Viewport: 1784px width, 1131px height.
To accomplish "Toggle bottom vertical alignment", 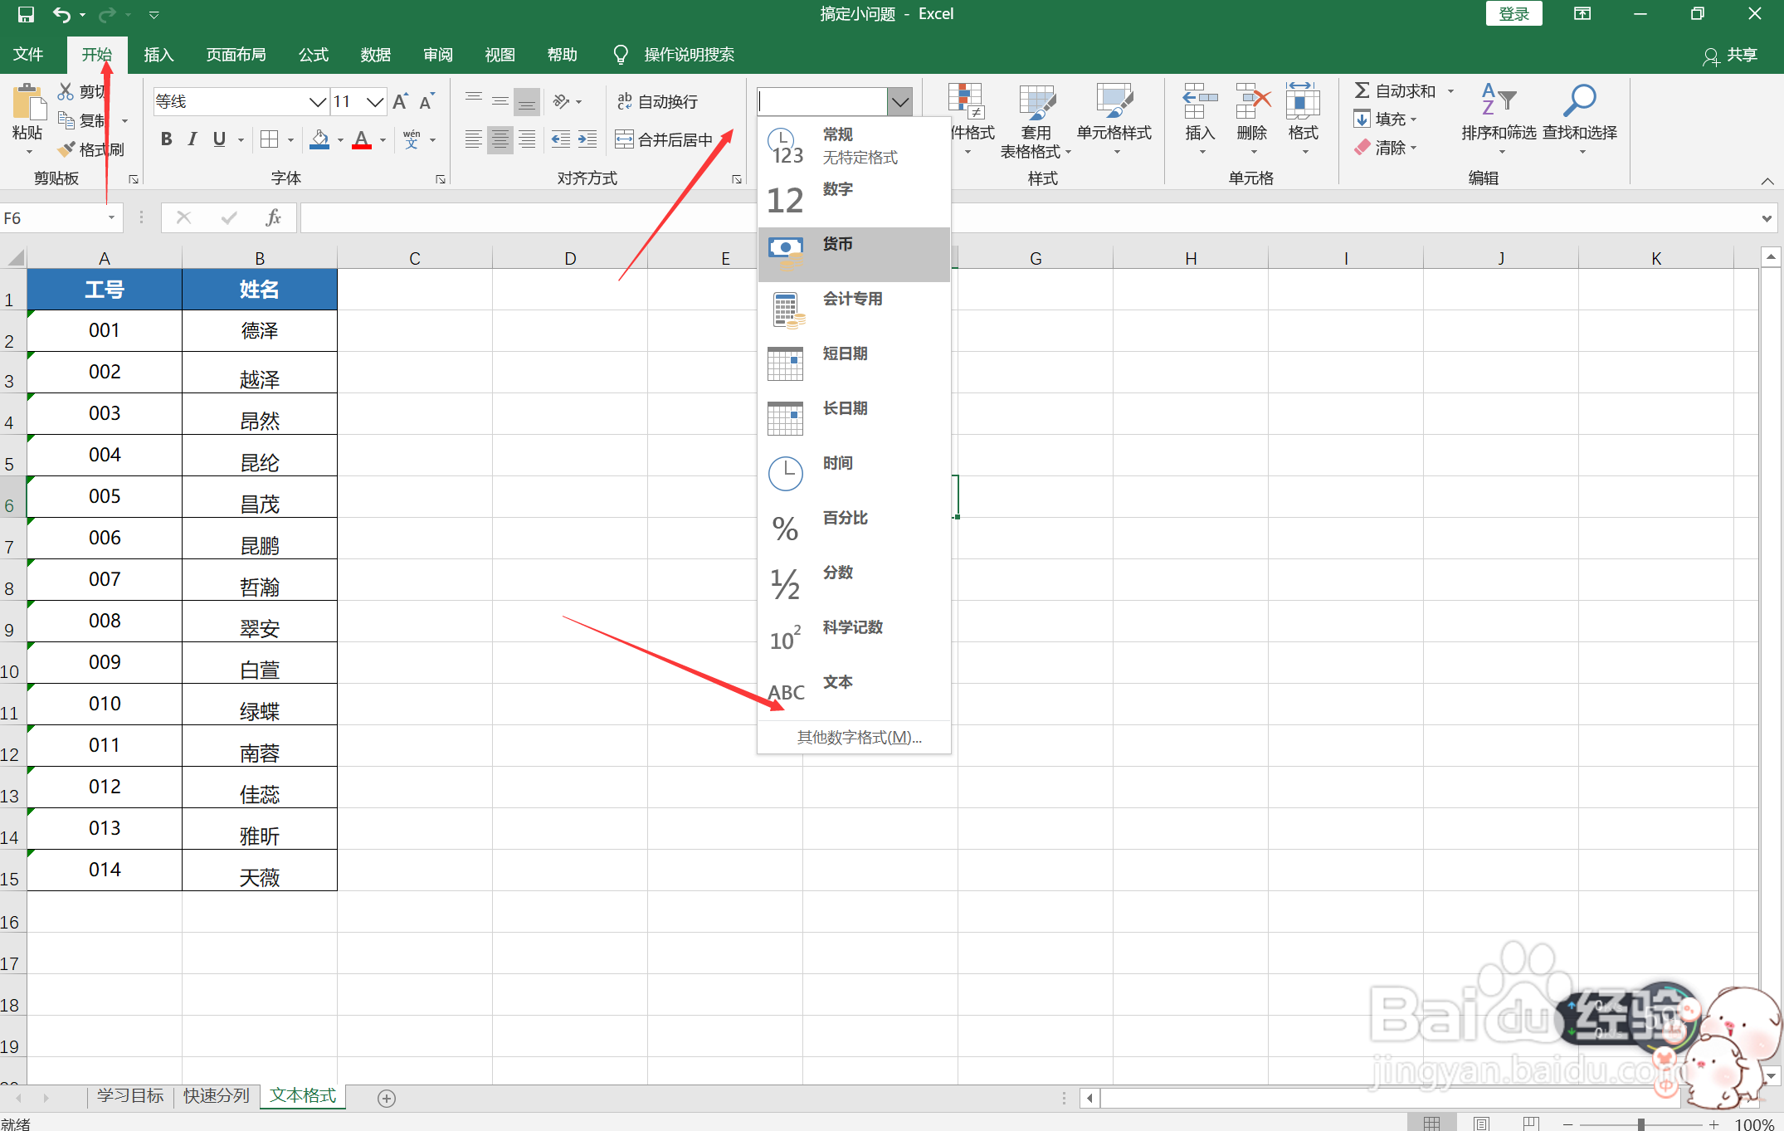I will pyautogui.click(x=527, y=101).
